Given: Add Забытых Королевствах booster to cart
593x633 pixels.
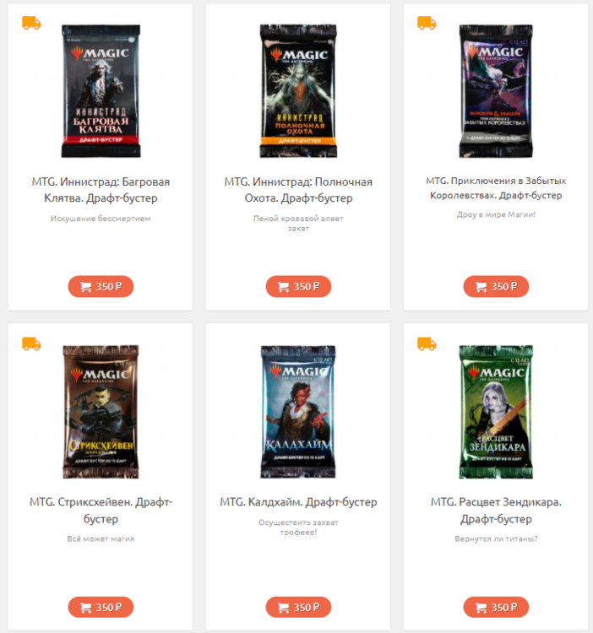Looking at the screenshot, I should coord(496,287).
